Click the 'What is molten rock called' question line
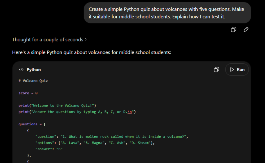The height and width of the screenshot is (163, 265). click(112, 137)
